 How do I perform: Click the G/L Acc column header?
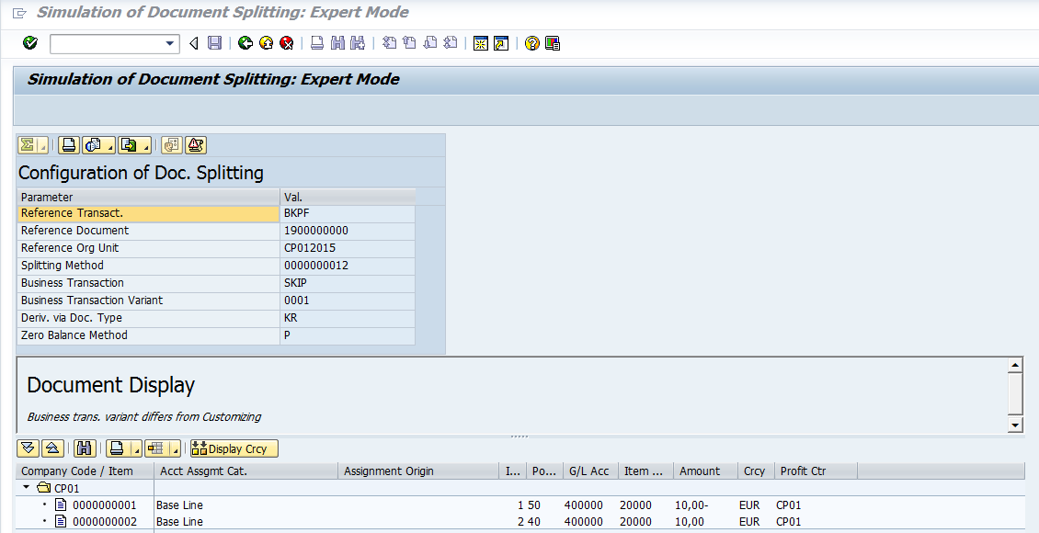pyautogui.click(x=589, y=471)
